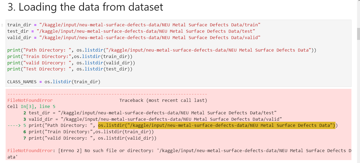Click the 'Cell In[3], line 5' reference
This screenshot has height=163, width=360.
pos(31,107)
